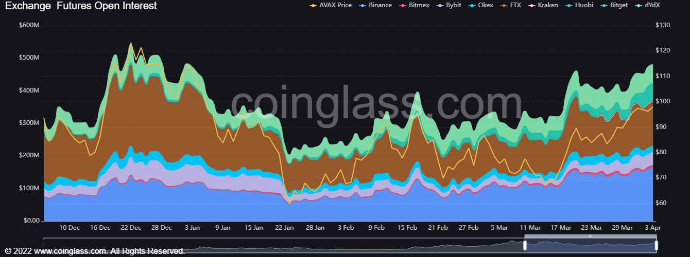690x257 pixels.
Task: Click the right handle of range slider
Action: [656, 246]
